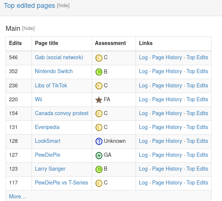The height and width of the screenshot is (201, 222).
Task: Click the good article plus icon for PewDiePie
Action: pyautogui.click(x=99, y=156)
